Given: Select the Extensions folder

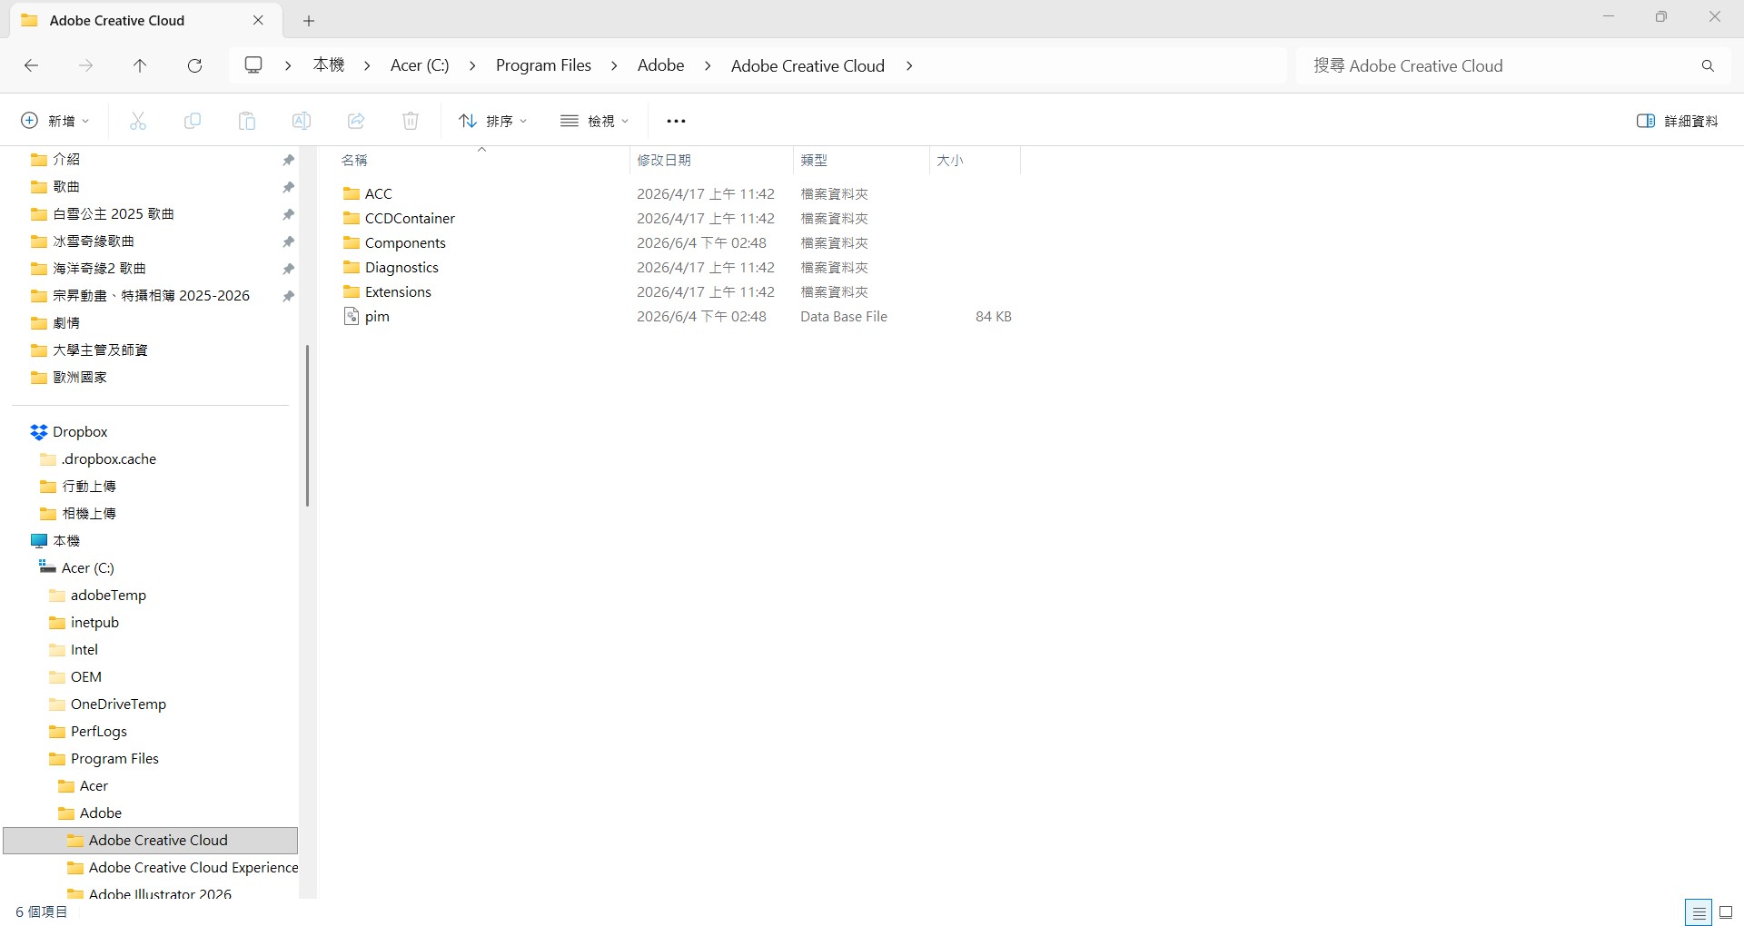Looking at the screenshot, I should coord(398,291).
